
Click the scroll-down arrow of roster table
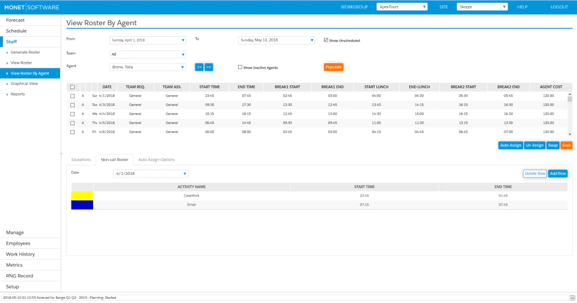pyautogui.click(x=570, y=134)
